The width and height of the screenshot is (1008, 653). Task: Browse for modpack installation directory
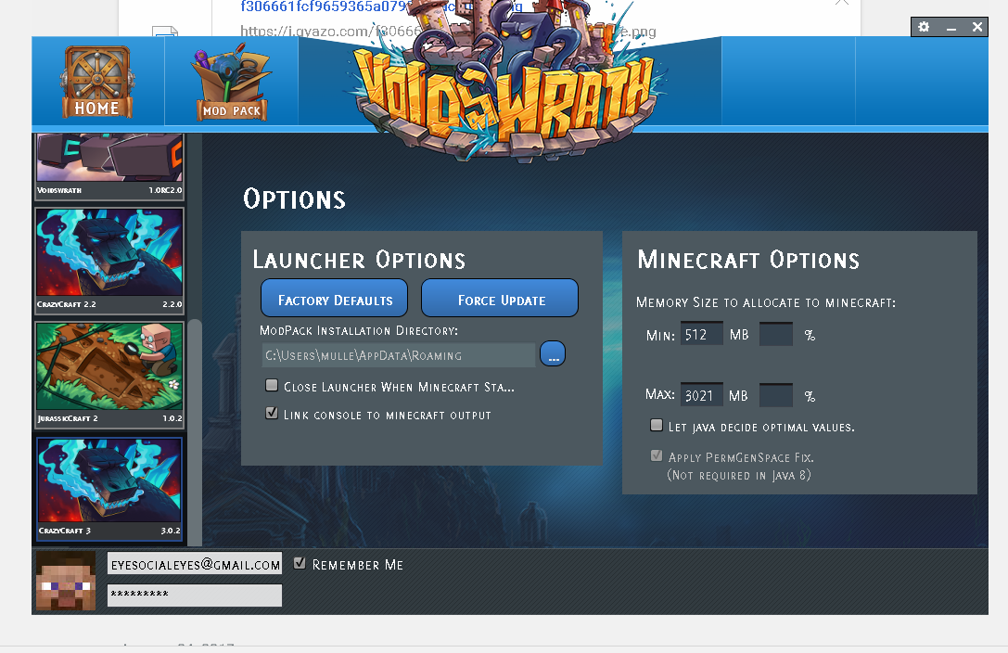[552, 354]
